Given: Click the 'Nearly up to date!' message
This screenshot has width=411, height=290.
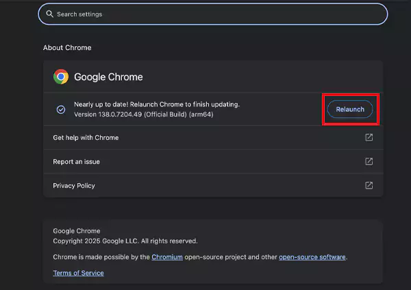Looking at the screenshot, I should [157, 104].
